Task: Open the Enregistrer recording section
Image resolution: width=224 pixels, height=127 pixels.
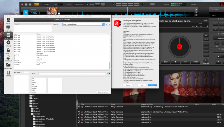Action: click(x=8, y=66)
